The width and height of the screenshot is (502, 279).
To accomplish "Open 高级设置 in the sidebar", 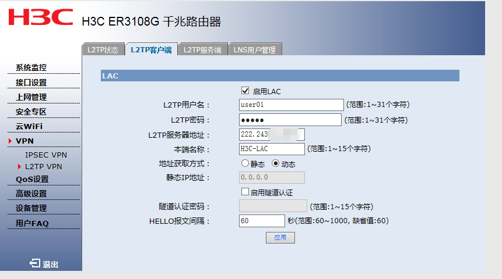I will (31, 194).
